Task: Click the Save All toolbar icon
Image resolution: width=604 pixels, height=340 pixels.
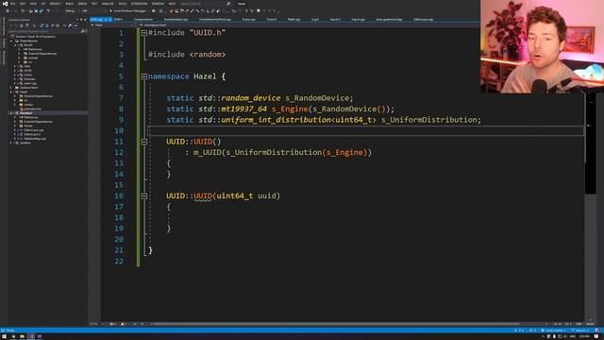Action: [42, 10]
